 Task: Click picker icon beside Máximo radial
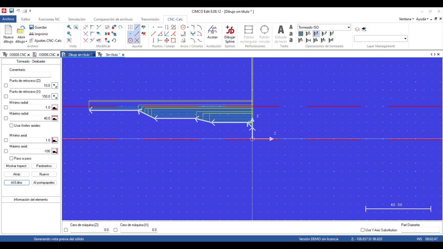[55, 118]
